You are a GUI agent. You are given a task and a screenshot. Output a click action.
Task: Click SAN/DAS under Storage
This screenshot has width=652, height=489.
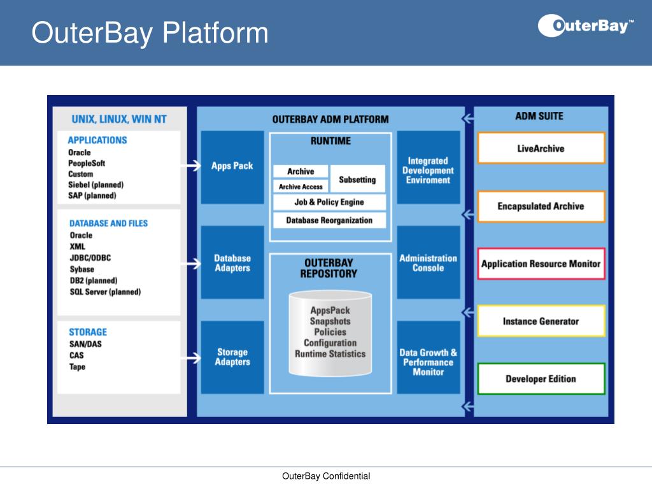86,344
